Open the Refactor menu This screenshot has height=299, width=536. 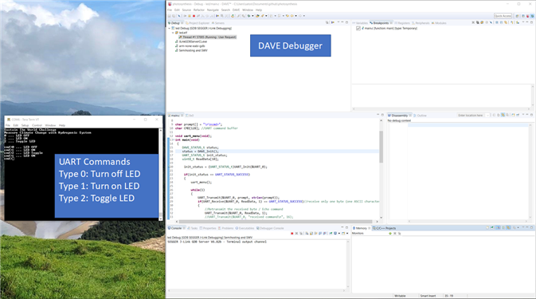tap(199, 10)
